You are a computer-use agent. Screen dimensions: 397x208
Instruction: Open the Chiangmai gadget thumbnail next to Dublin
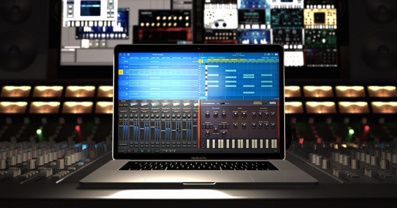coord(176,104)
